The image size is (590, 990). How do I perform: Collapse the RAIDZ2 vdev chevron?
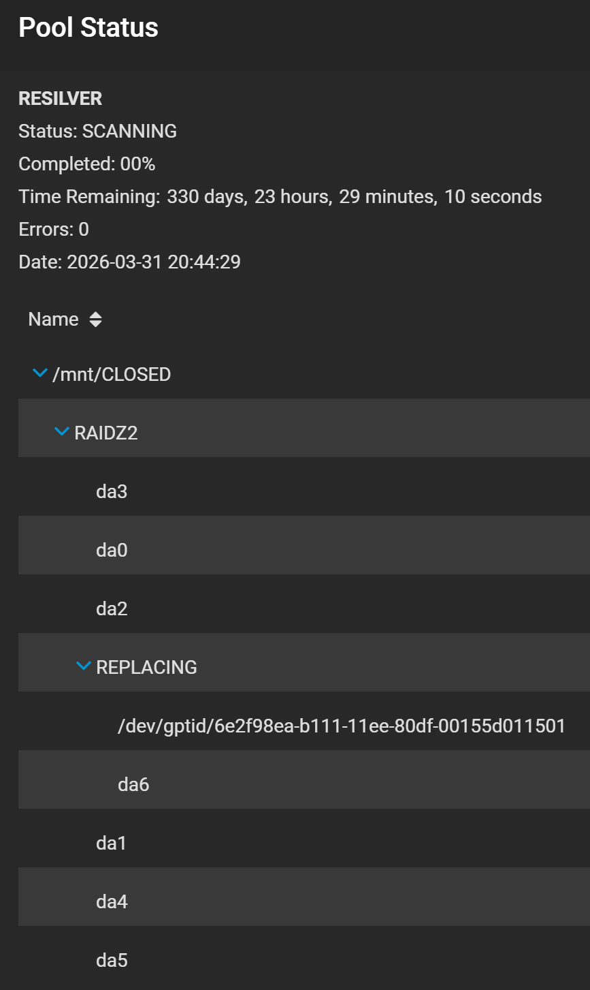point(62,432)
